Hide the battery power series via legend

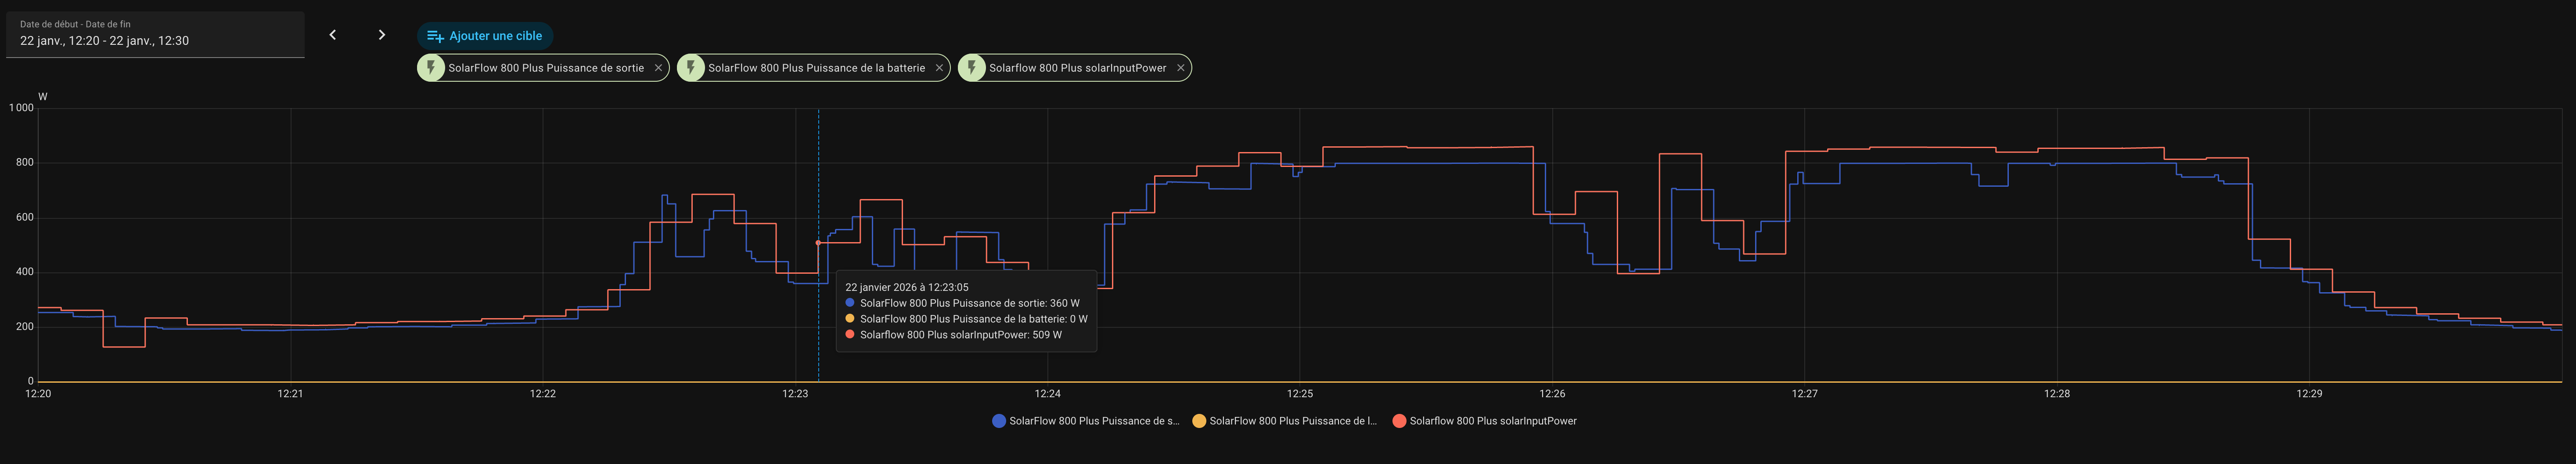pyautogui.click(x=1284, y=421)
